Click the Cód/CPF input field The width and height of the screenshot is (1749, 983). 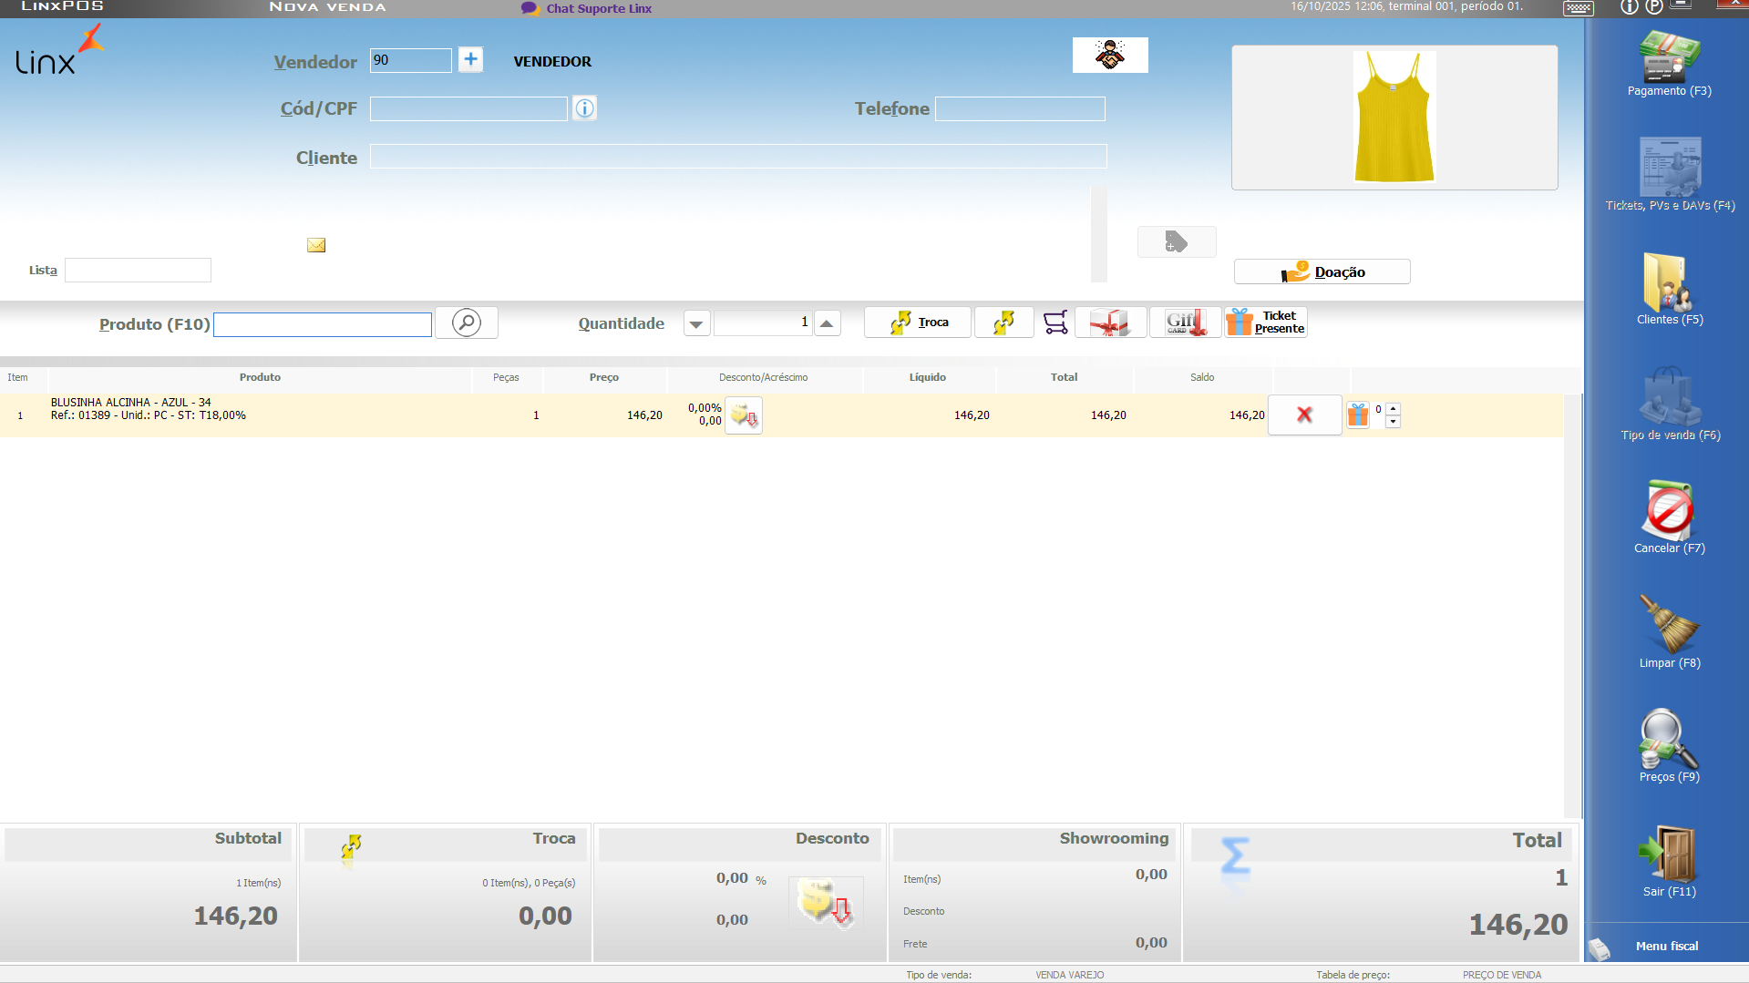click(468, 108)
